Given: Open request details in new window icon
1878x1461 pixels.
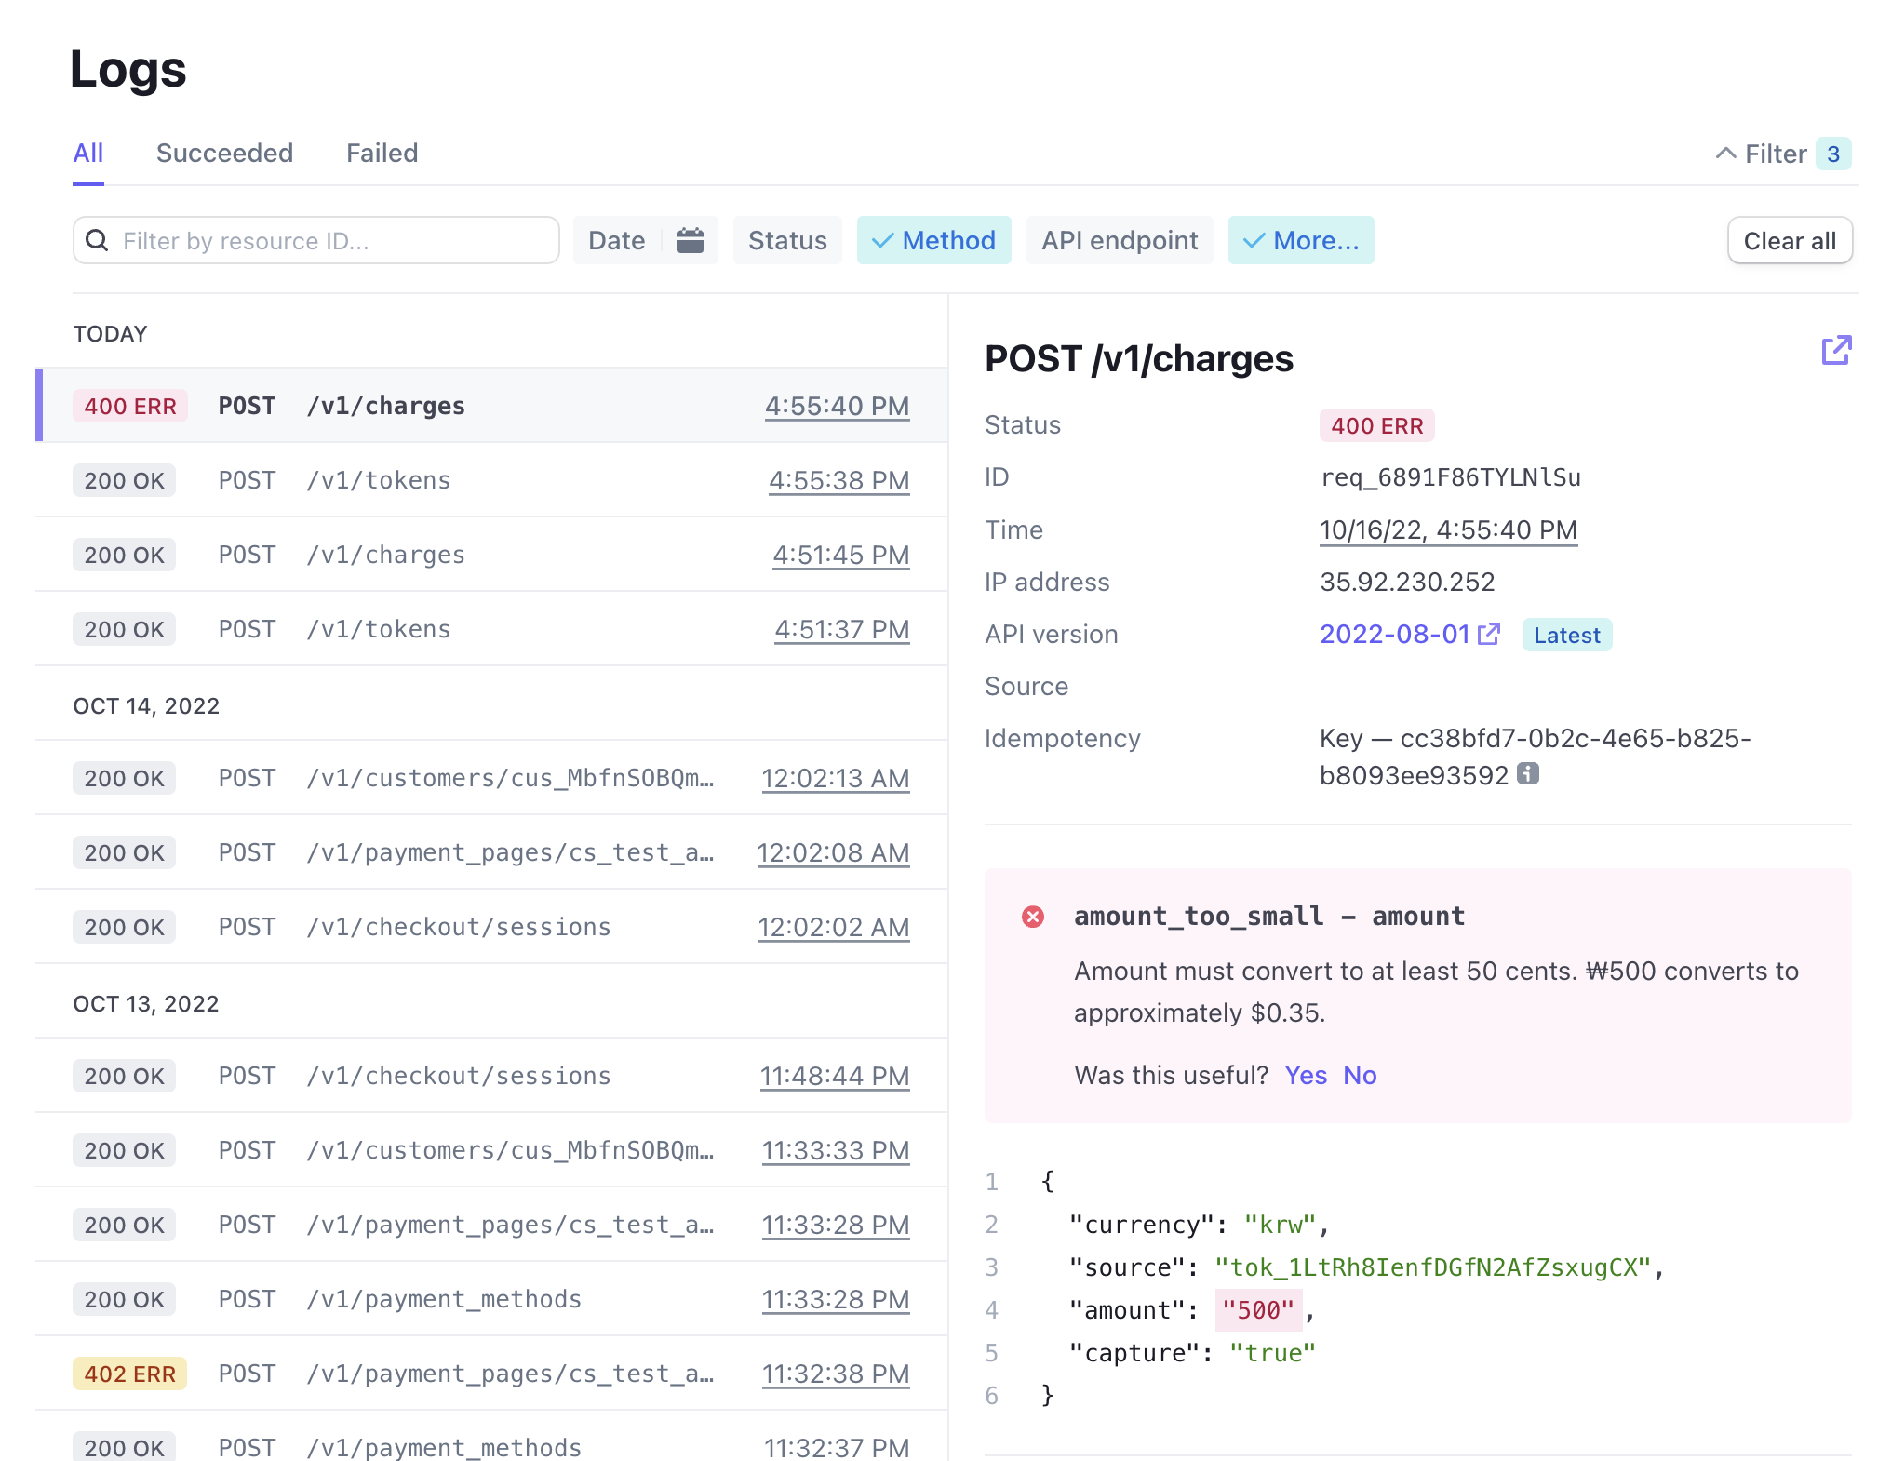Looking at the screenshot, I should coord(1835,351).
